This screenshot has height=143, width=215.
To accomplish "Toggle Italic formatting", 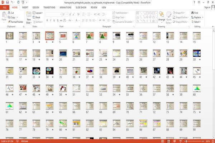I will point(51,20).
